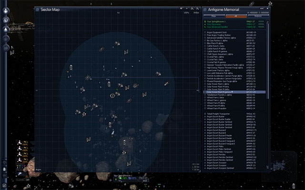
Task: Switch to the Stations tab
Action: click(x=258, y=16)
